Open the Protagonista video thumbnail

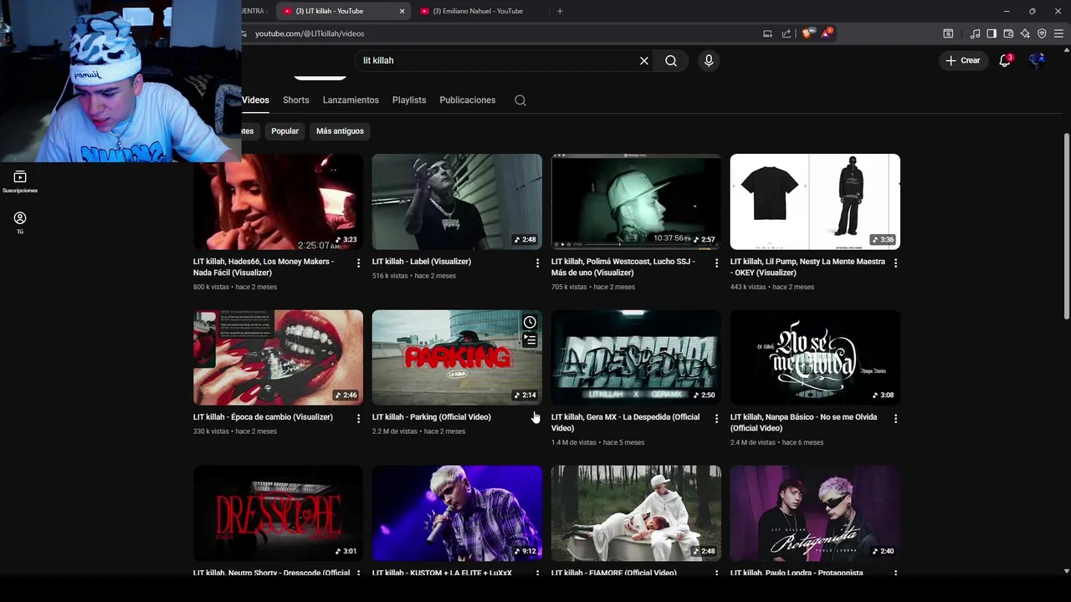815,513
